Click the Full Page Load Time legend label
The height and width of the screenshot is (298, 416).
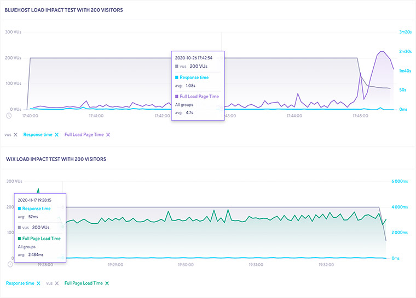[83, 283]
